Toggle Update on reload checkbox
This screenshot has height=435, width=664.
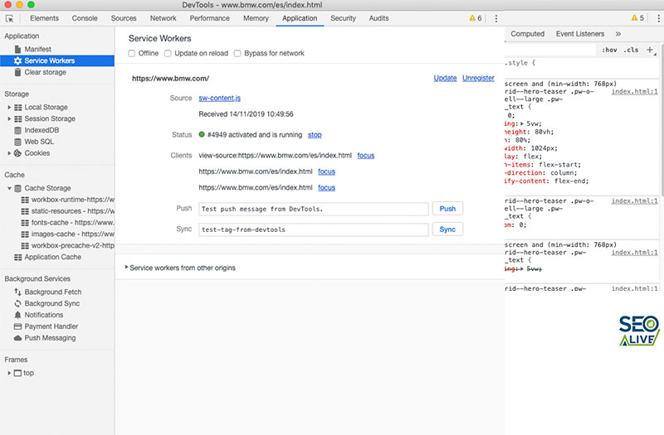click(168, 54)
